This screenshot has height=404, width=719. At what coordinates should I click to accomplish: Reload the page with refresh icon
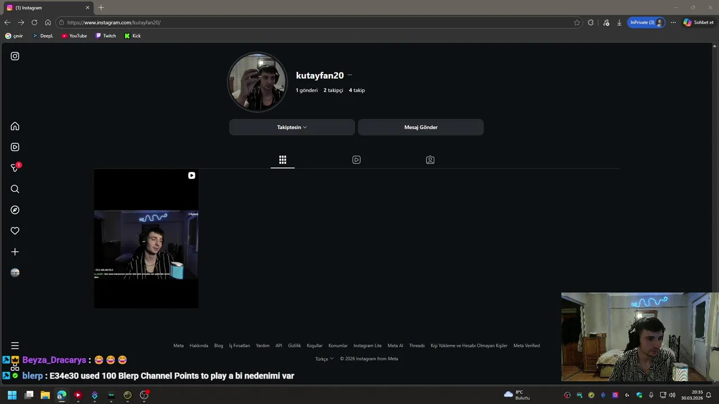pos(34,22)
